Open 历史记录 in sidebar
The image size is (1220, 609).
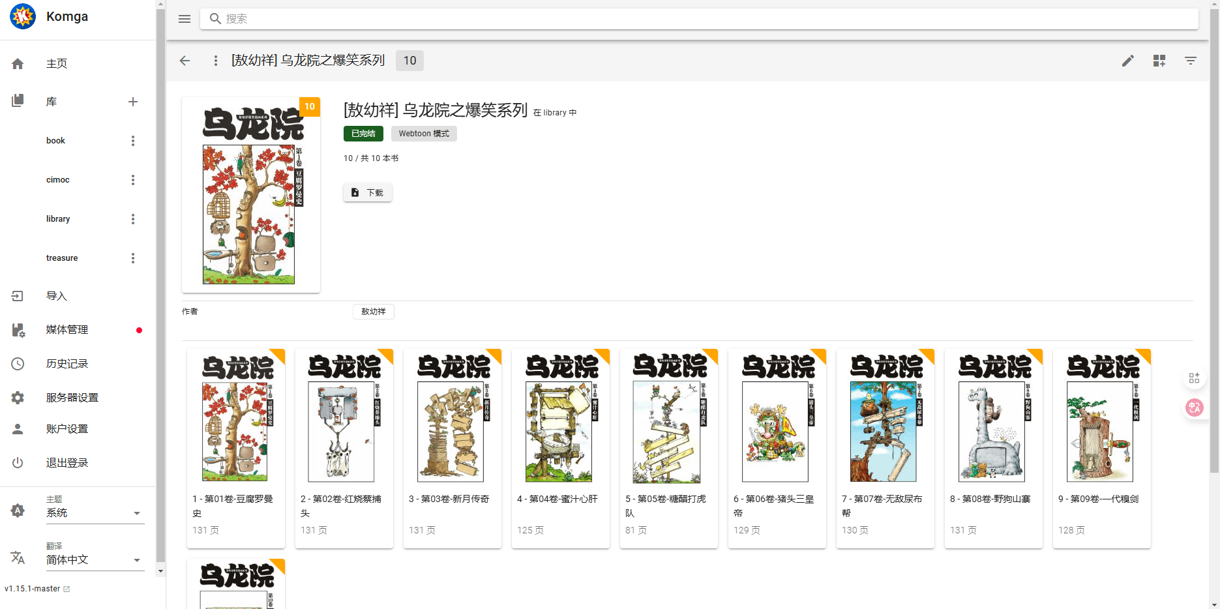pyautogui.click(x=67, y=364)
